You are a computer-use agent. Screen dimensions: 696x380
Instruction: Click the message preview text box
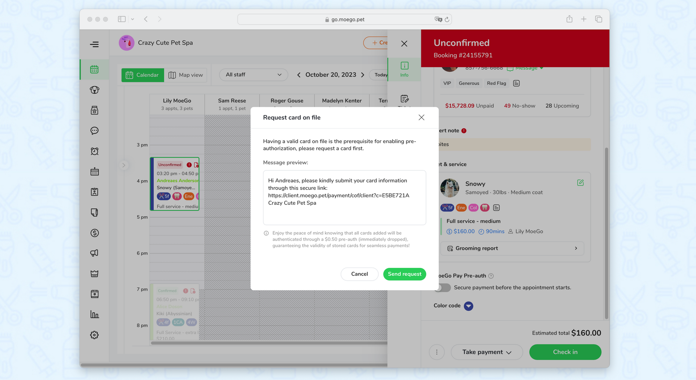coord(344,197)
